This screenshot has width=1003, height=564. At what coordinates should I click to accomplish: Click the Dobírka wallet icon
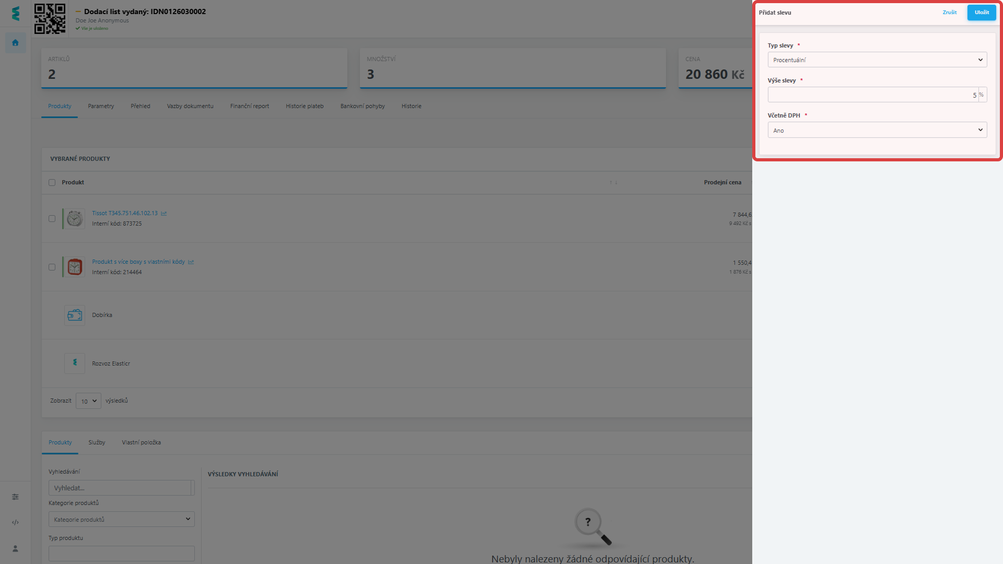click(x=75, y=315)
